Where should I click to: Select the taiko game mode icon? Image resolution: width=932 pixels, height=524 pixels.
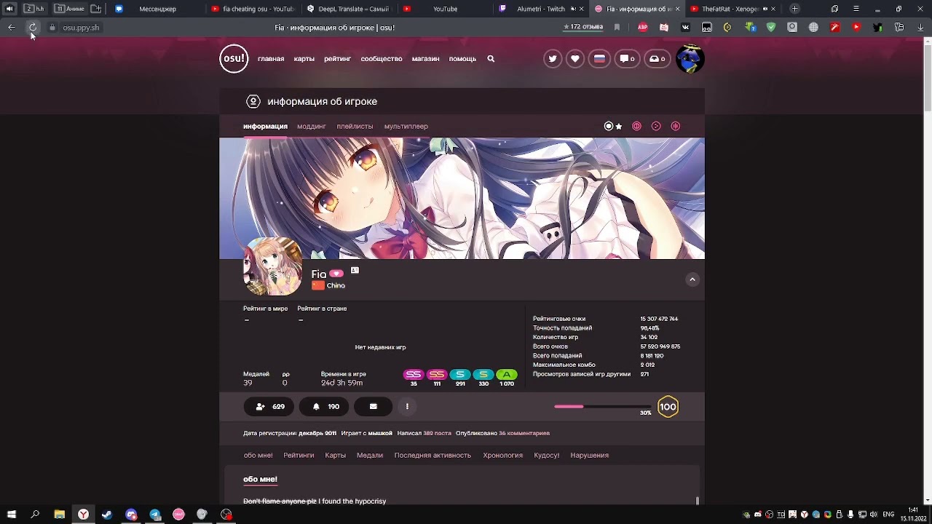tap(636, 127)
